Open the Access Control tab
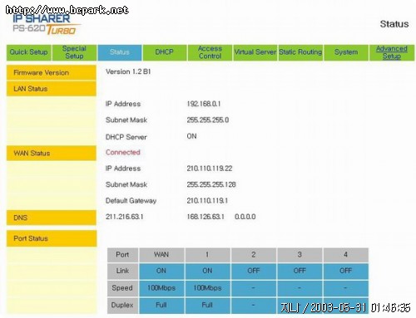The height and width of the screenshot is (318, 416). pos(210,52)
